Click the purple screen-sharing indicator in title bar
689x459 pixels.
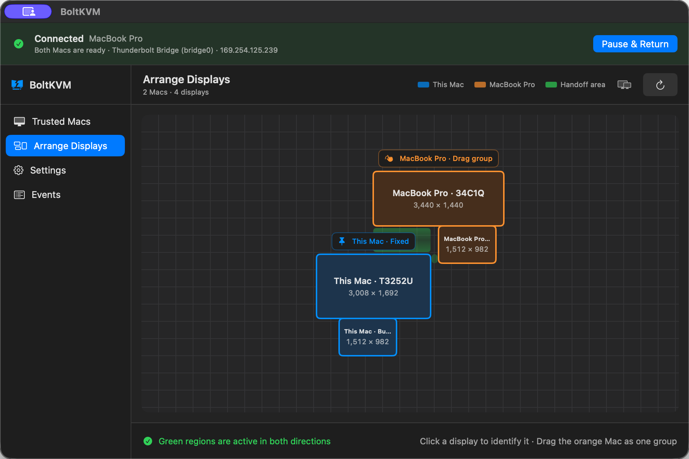pyautogui.click(x=28, y=11)
